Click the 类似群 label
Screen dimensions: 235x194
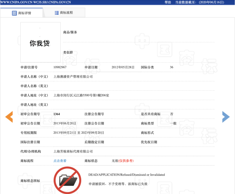(x=68, y=53)
